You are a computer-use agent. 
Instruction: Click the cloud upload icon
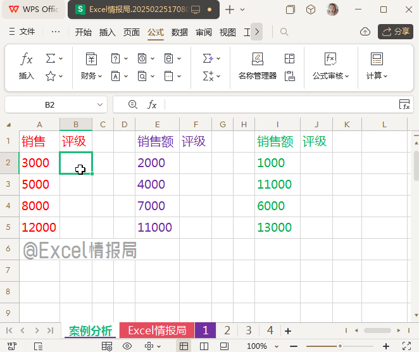point(365,32)
